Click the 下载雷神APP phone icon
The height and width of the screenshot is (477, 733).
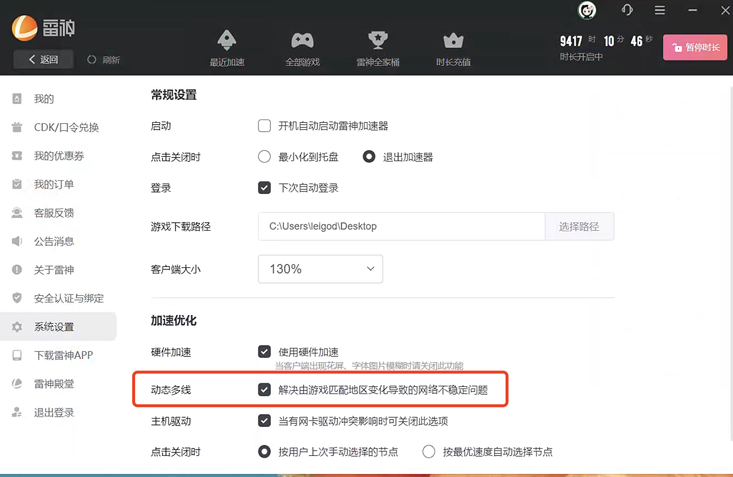point(17,355)
